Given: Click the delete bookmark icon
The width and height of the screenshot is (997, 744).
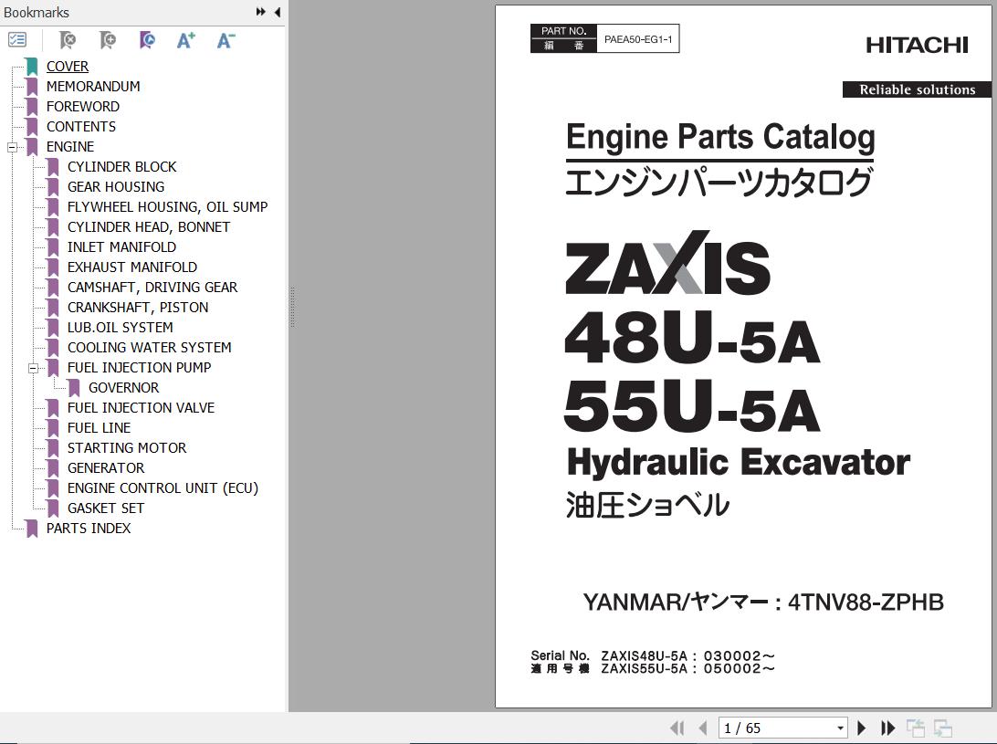Looking at the screenshot, I should point(67,40).
